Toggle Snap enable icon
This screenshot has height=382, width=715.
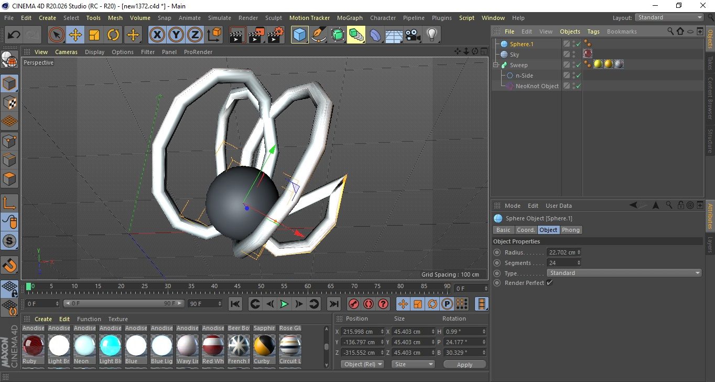(9, 241)
